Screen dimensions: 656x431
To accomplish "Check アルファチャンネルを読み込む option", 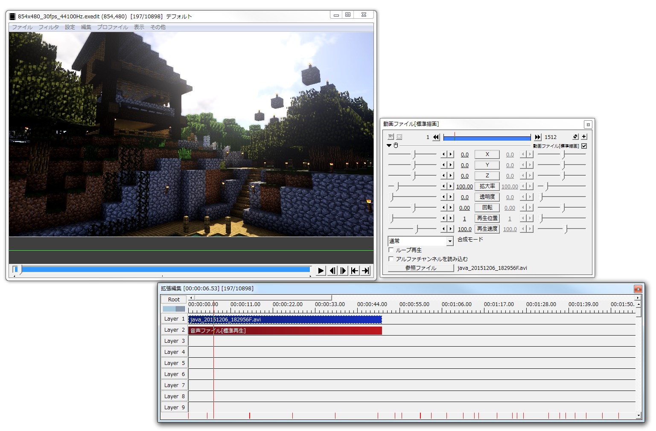I will pyautogui.click(x=391, y=259).
